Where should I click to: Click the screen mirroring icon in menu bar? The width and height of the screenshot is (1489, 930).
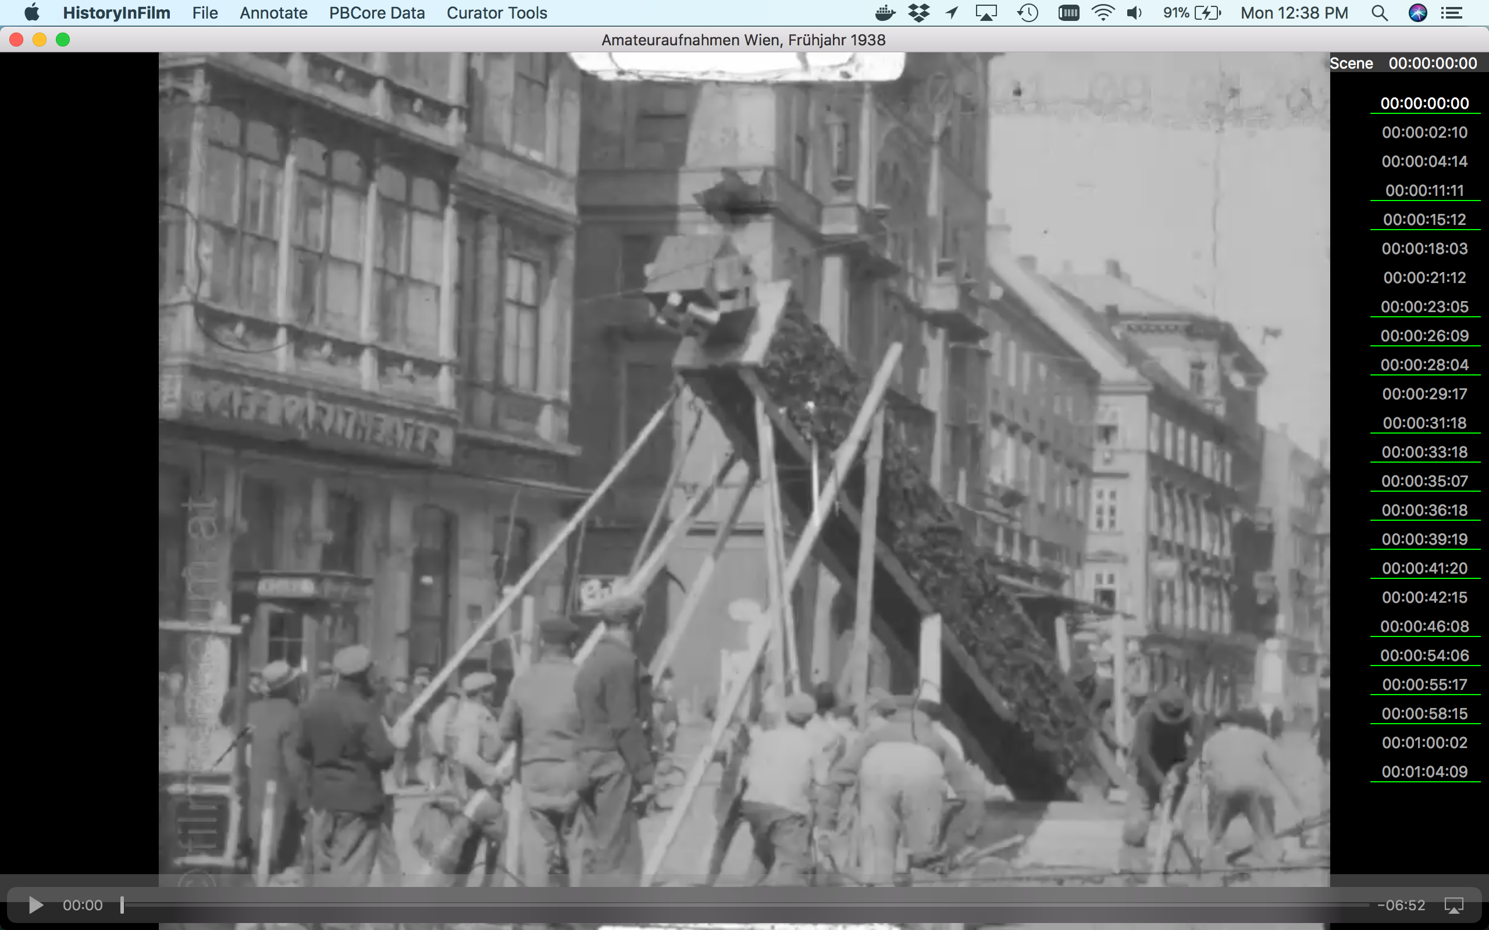coord(986,12)
